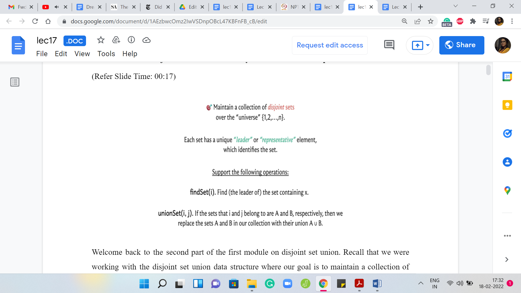The height and width of the screenshot is (293, 521).
Task: Check the cloud document status icon
Action: coord(147,40)
